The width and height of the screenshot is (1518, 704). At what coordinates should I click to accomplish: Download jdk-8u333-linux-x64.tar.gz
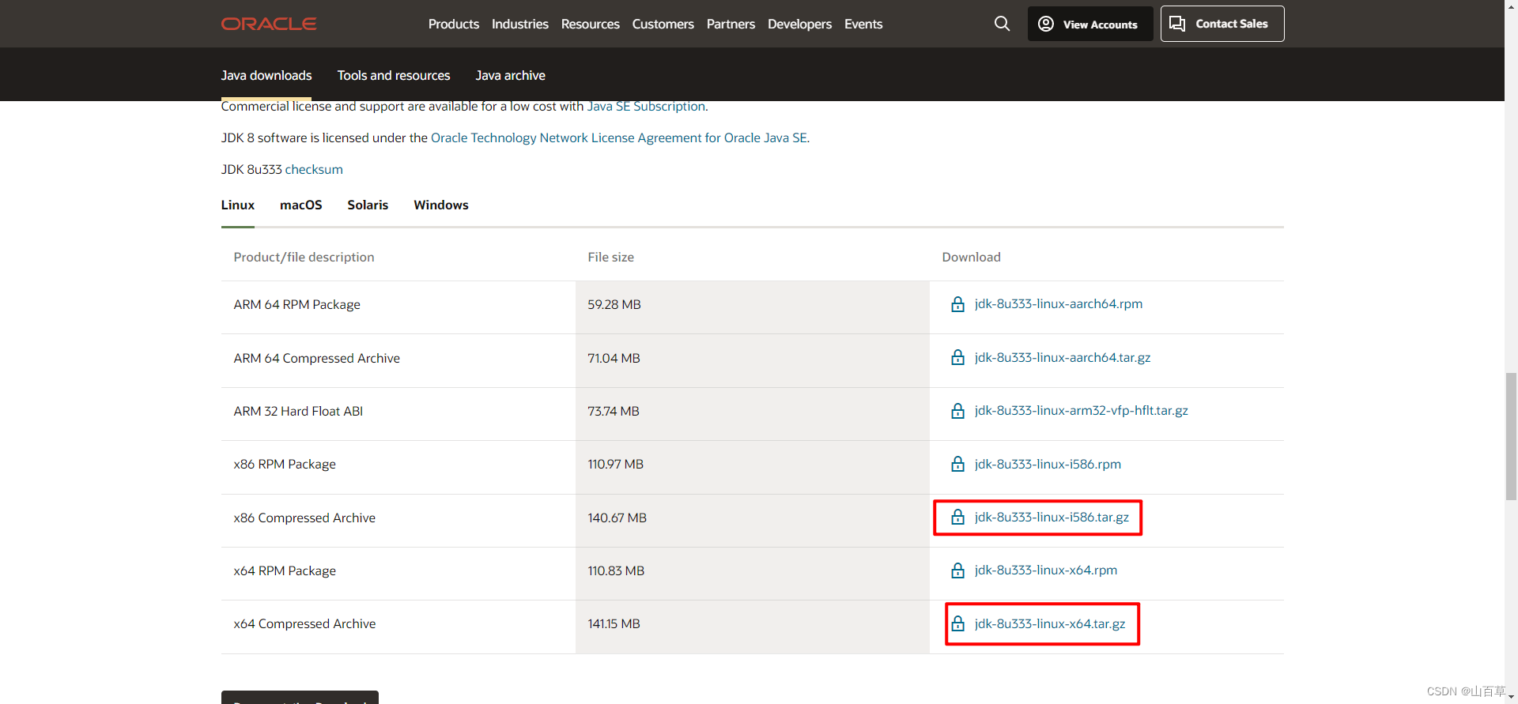(x=1050, y=623)
